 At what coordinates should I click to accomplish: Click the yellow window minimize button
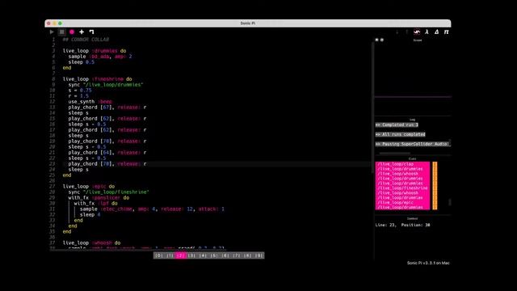tap(54, 23)
